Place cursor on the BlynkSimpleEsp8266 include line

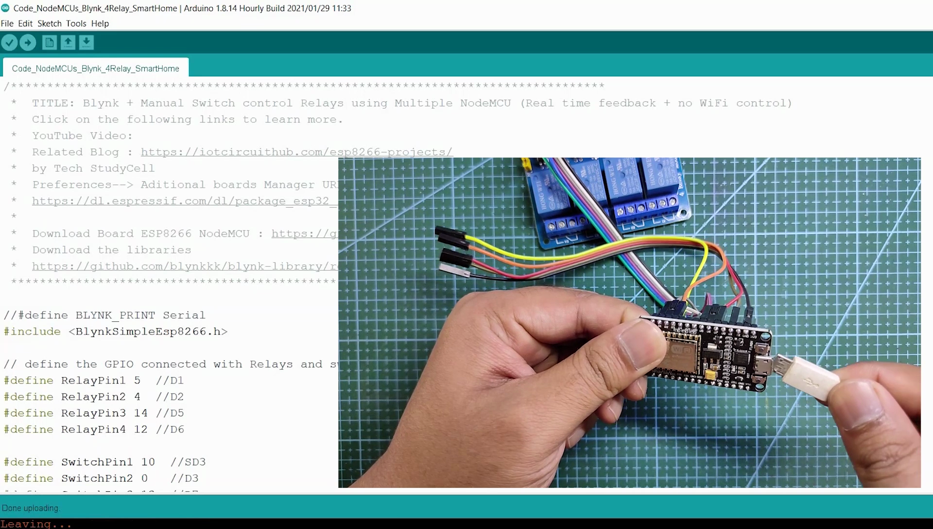point(116,331)
